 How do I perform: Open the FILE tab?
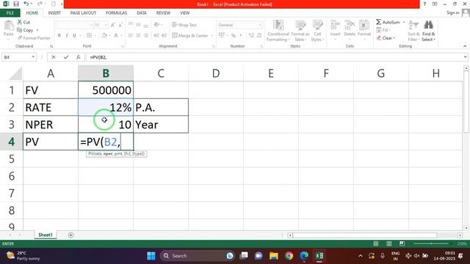click(10, 13)
